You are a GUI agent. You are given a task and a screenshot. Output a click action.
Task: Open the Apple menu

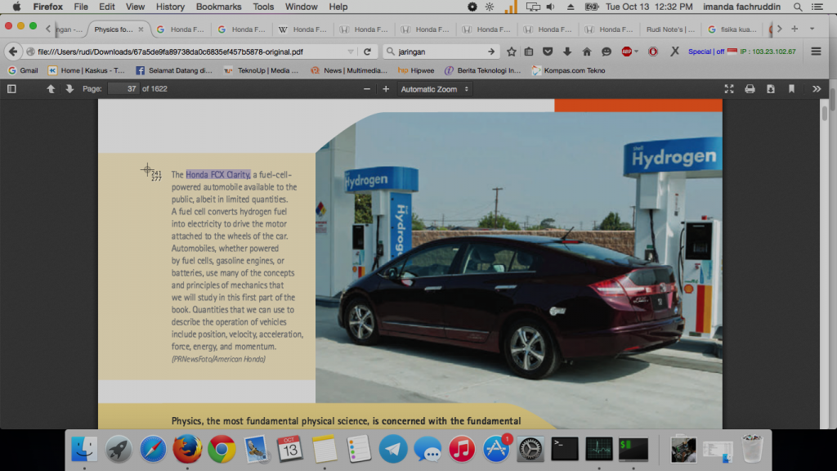16,7
